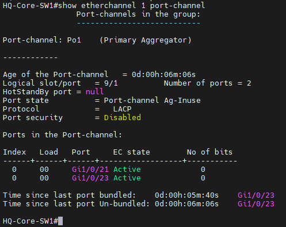This screenshot has height=227, width=286.
Task: Click the '(Primary Aggregator)' text
Action: pos(146,40)
